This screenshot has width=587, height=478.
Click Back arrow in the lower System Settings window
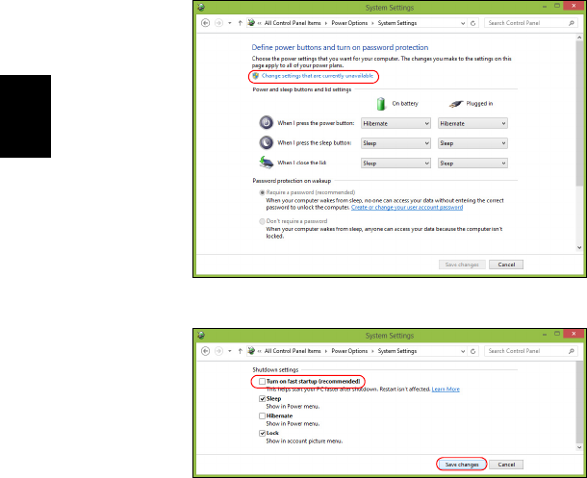(x=205, y=351)
